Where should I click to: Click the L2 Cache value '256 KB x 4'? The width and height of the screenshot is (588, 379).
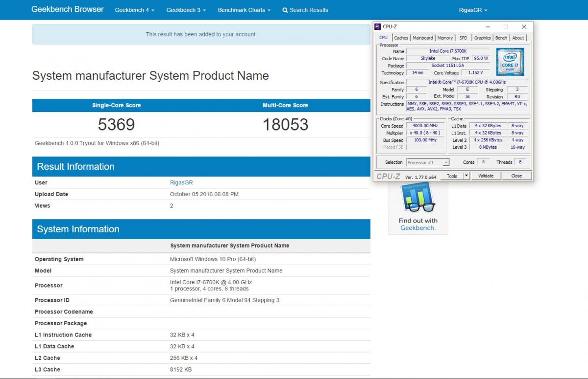pos(184,358)
